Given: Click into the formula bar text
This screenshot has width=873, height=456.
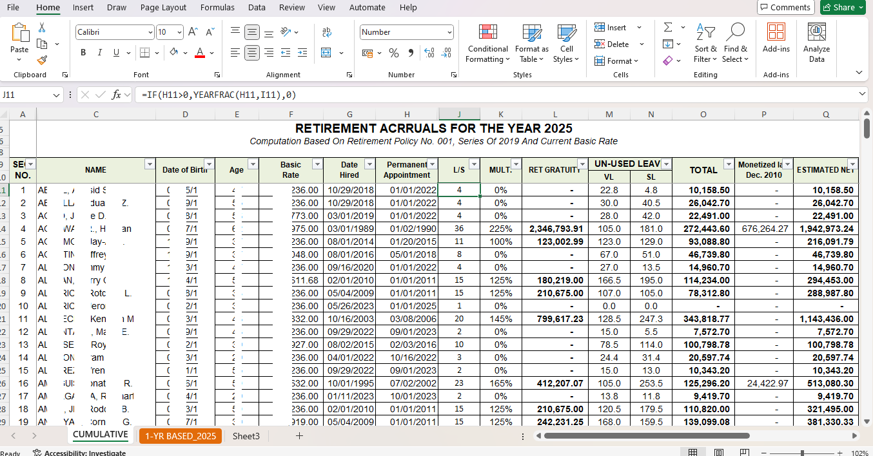Looking at the screenshot, I should click(x=451, y=95).
